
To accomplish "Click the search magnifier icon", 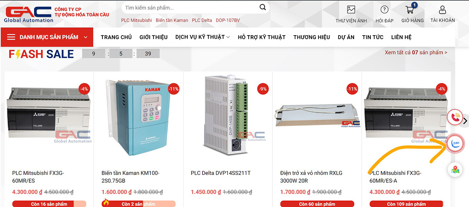I will pos(263,7).
